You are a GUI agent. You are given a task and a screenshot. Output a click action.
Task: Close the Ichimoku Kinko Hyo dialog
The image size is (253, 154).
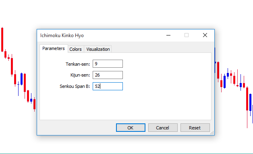205,35
